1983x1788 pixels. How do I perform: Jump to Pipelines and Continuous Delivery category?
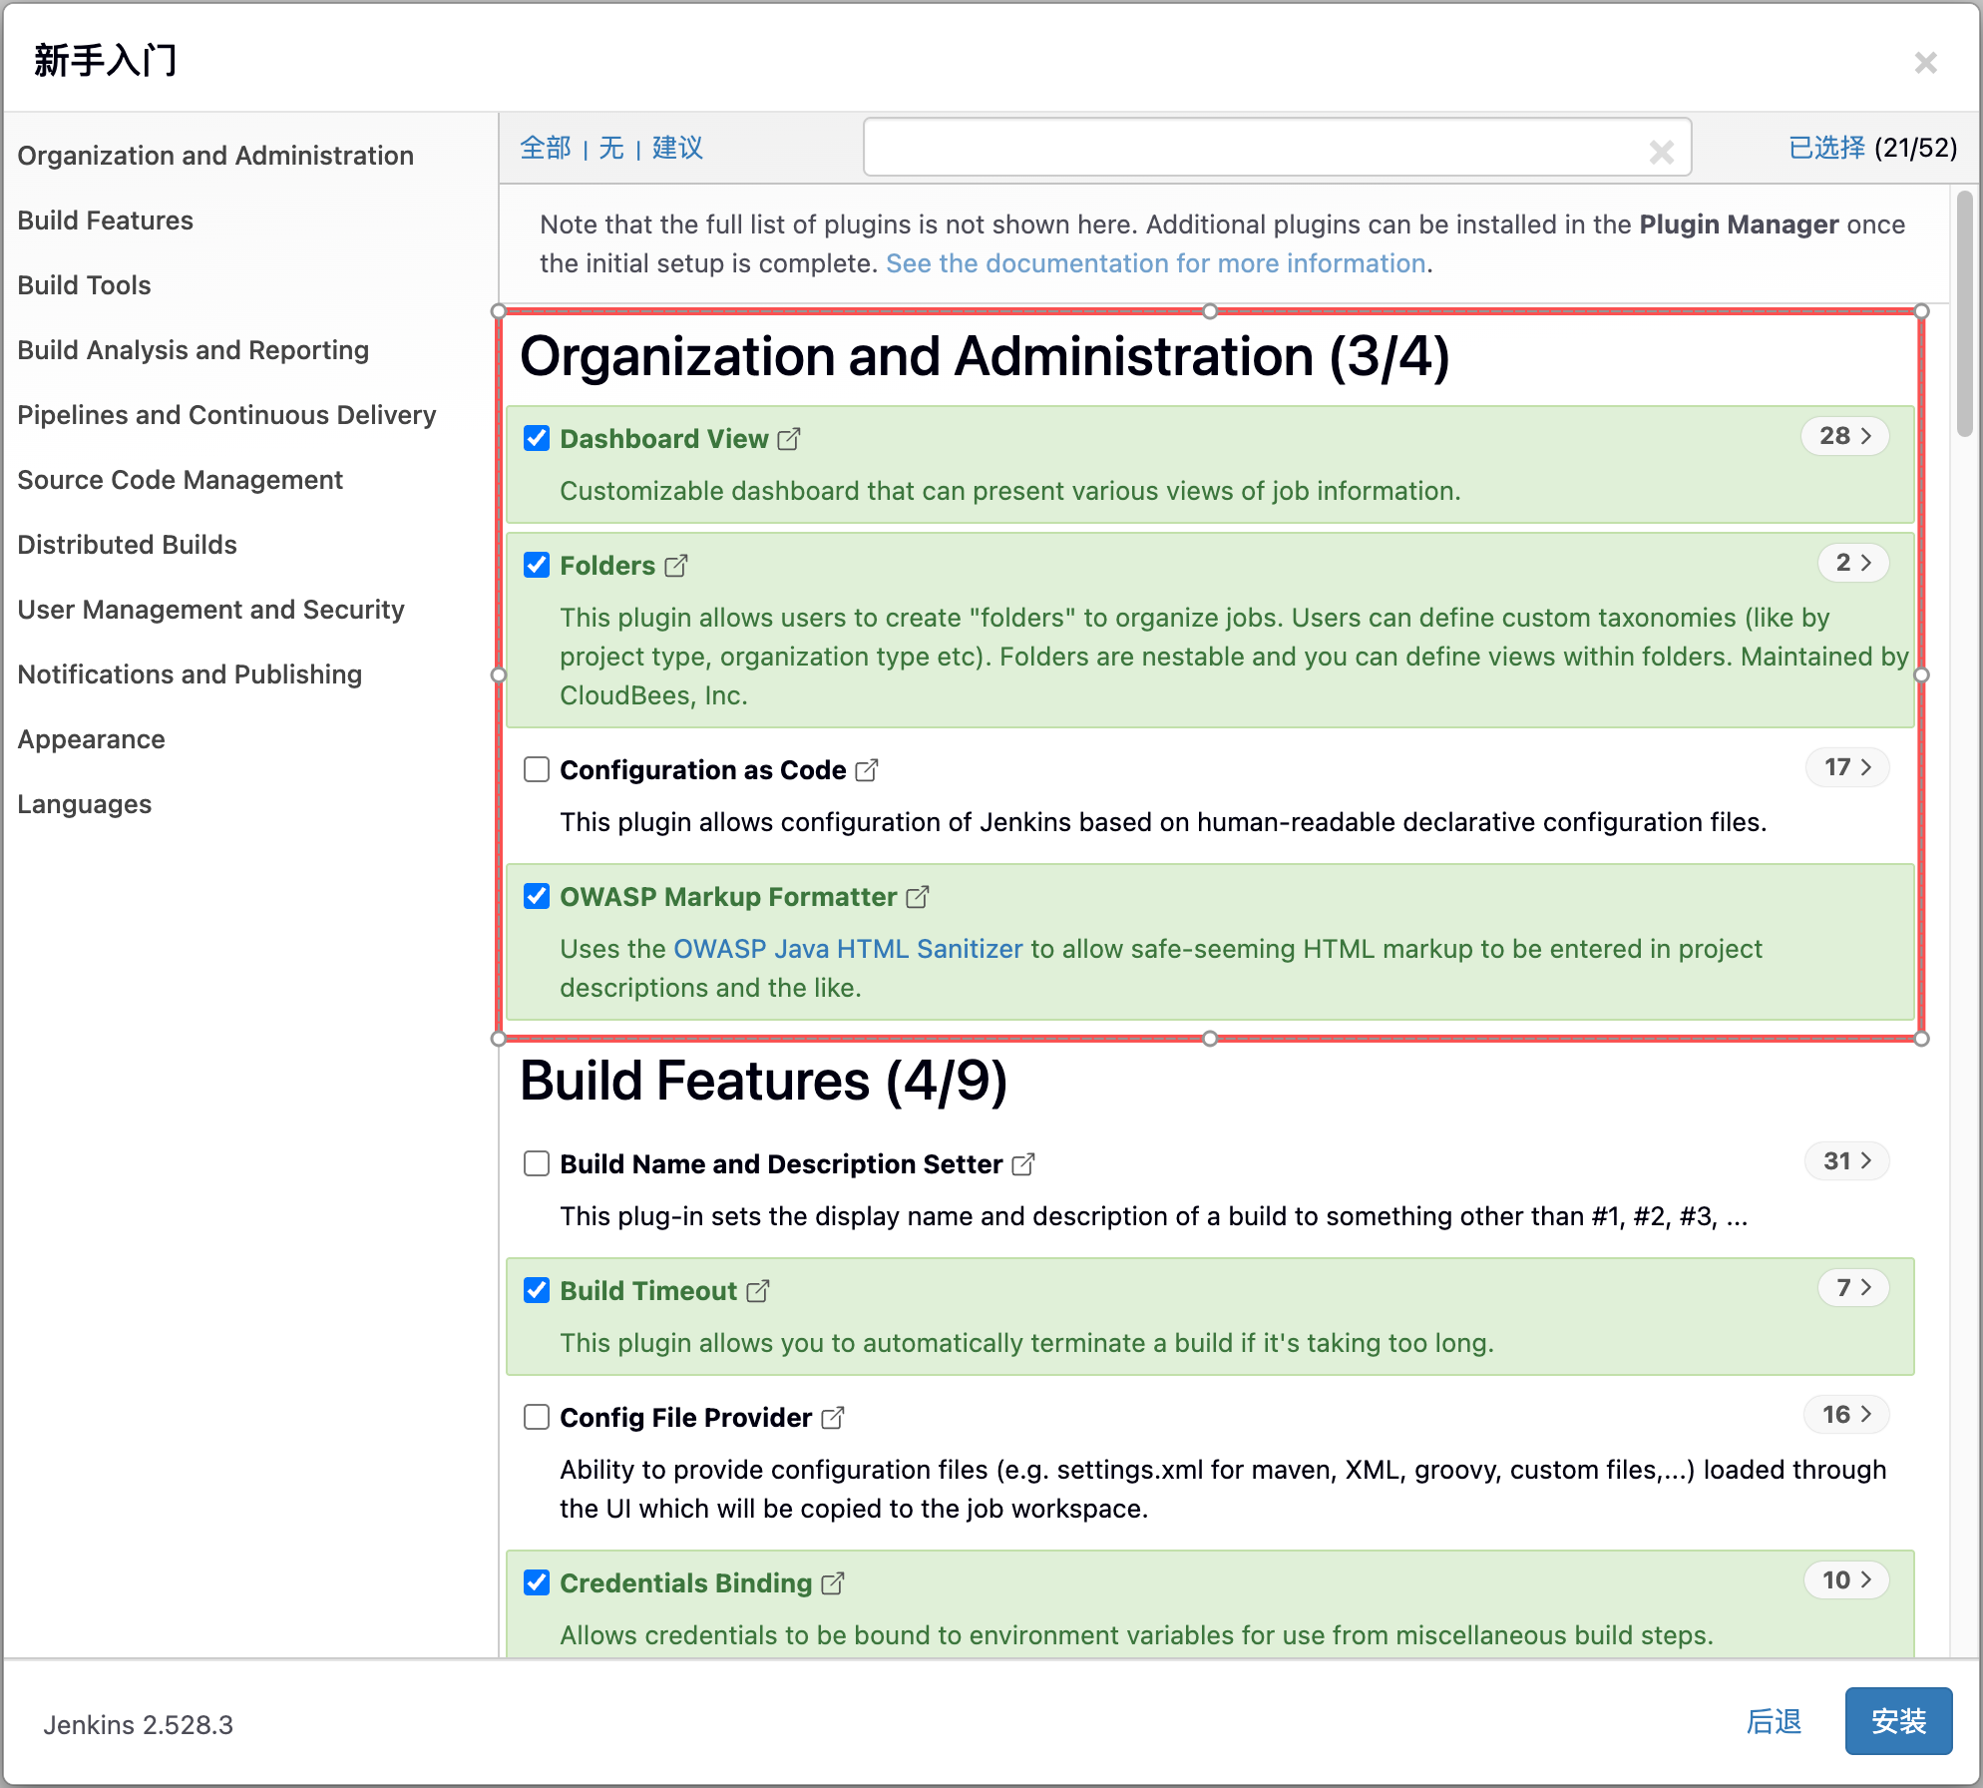[x=226, y=415]
